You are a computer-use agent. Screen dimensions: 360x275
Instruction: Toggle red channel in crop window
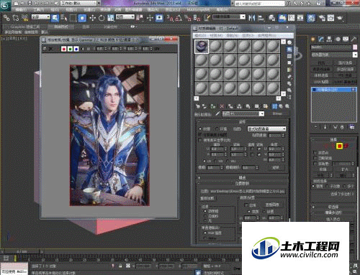pos(63,49)
